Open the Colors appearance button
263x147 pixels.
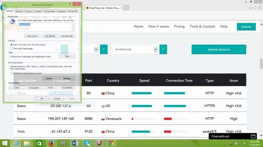tap(17, 88)
